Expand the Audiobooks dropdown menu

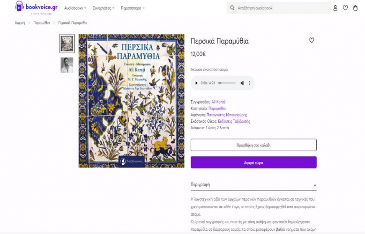tap(75, 8)
